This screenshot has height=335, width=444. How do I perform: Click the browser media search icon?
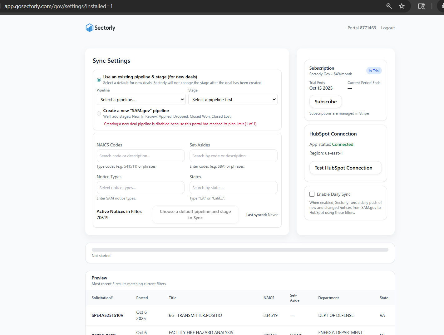coord(421,6)
